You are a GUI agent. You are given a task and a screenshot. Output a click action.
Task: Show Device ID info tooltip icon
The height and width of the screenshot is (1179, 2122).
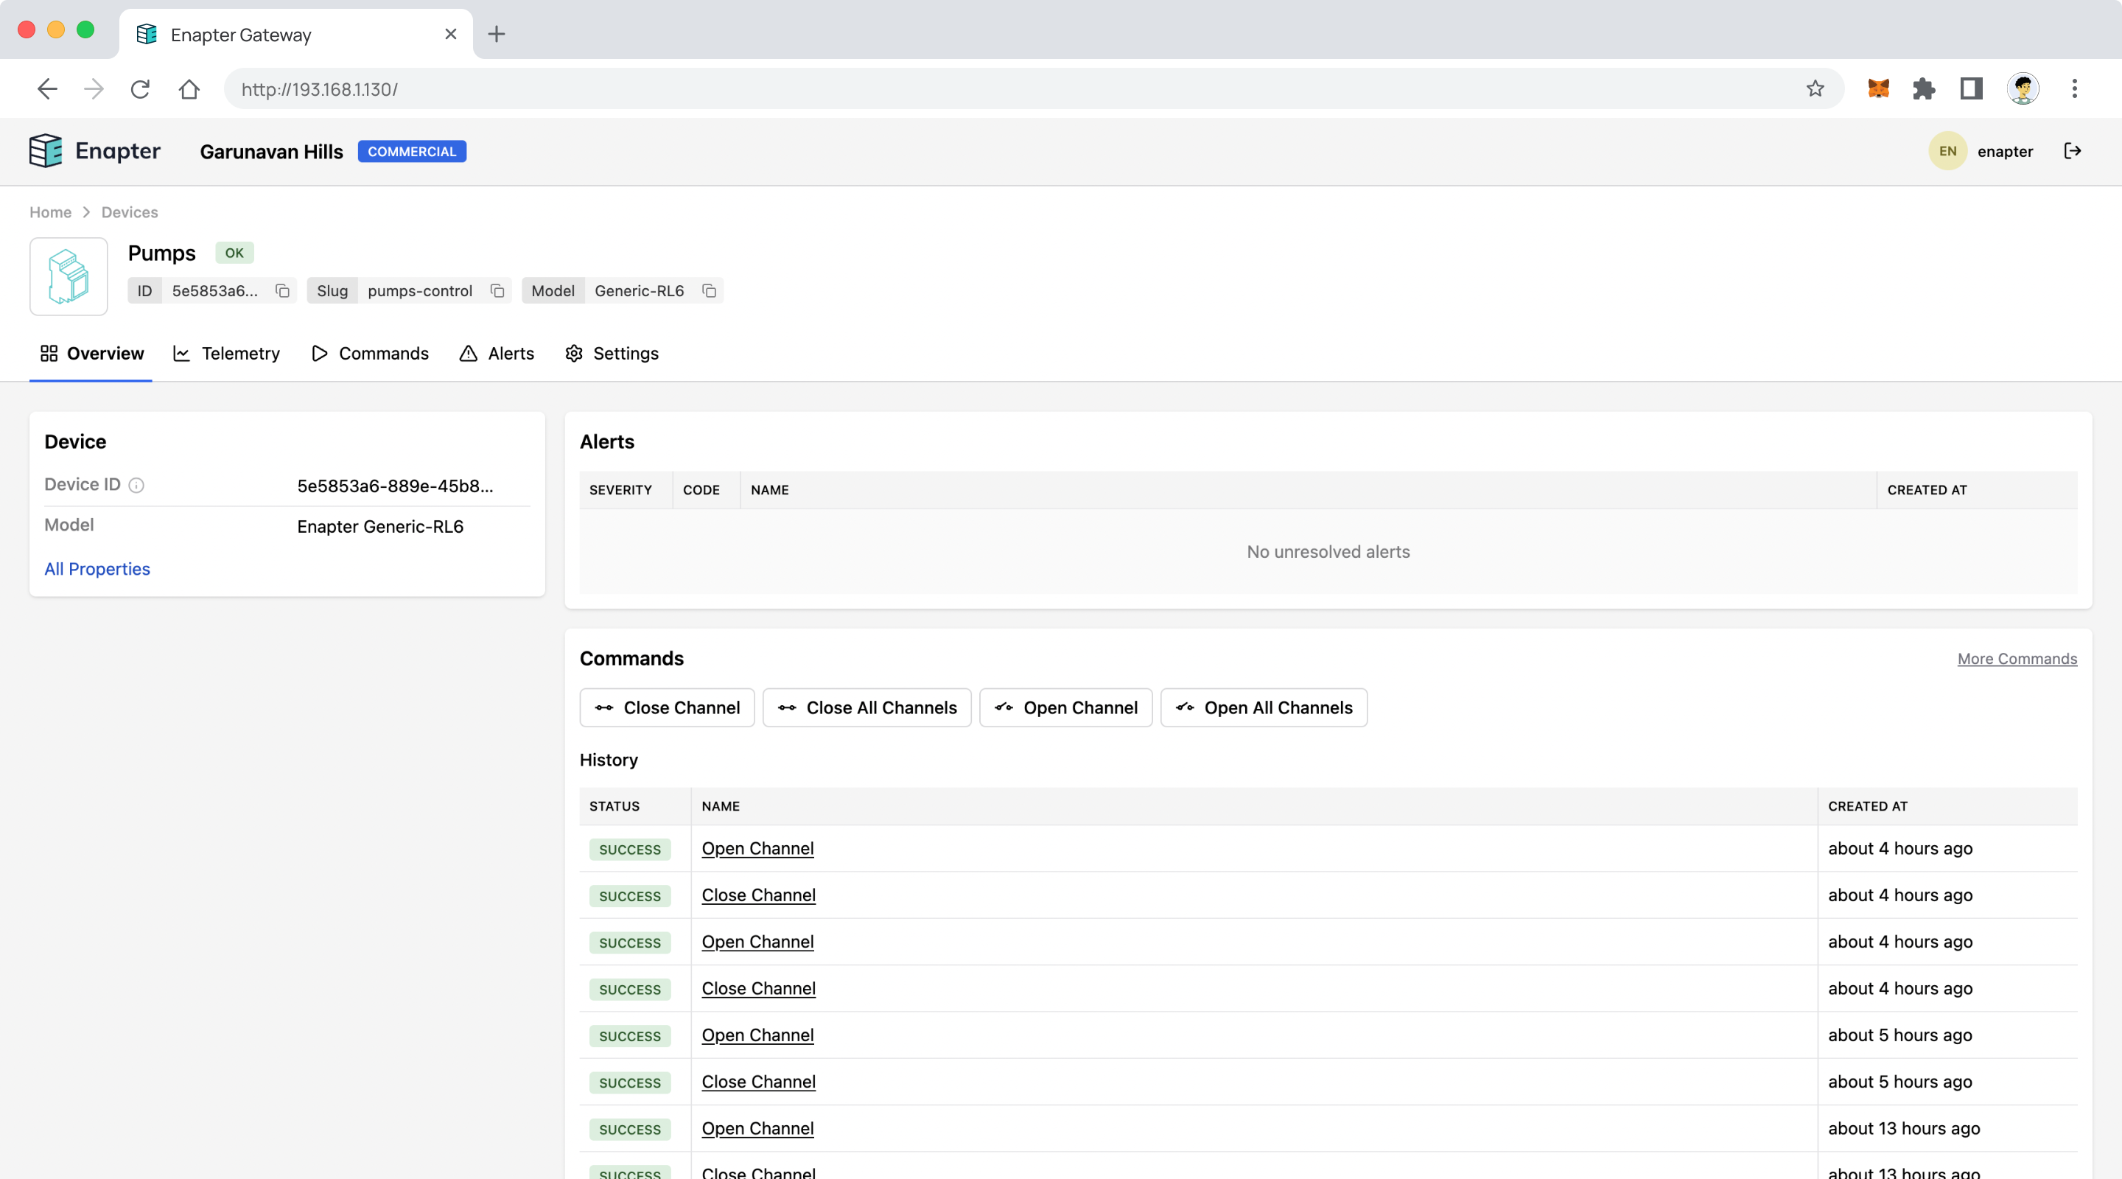[137, 486]
